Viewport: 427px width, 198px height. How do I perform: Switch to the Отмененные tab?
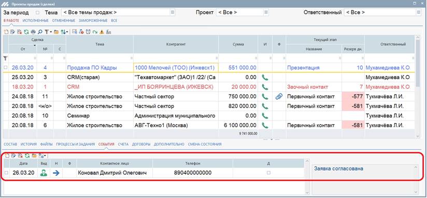click(x=63, y=21)
